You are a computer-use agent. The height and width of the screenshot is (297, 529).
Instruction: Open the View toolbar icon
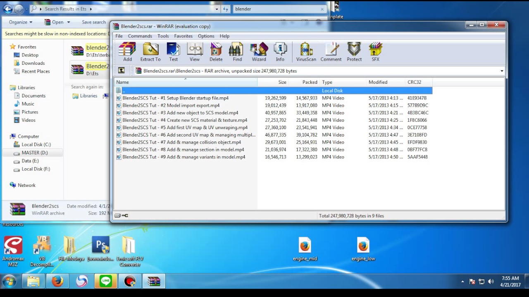[x=195, y=52]
